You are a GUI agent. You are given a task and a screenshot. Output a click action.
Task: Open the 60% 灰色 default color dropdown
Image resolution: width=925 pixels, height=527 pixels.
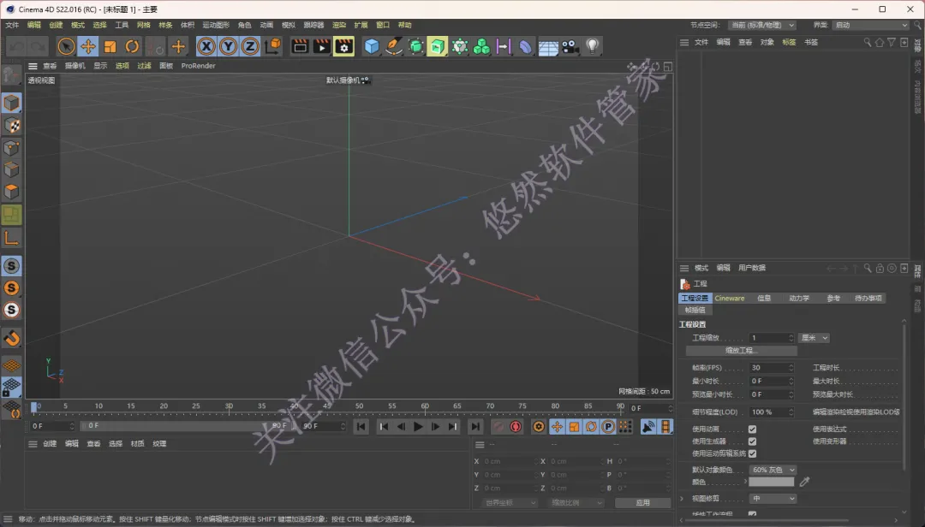(x=773, y=470)
